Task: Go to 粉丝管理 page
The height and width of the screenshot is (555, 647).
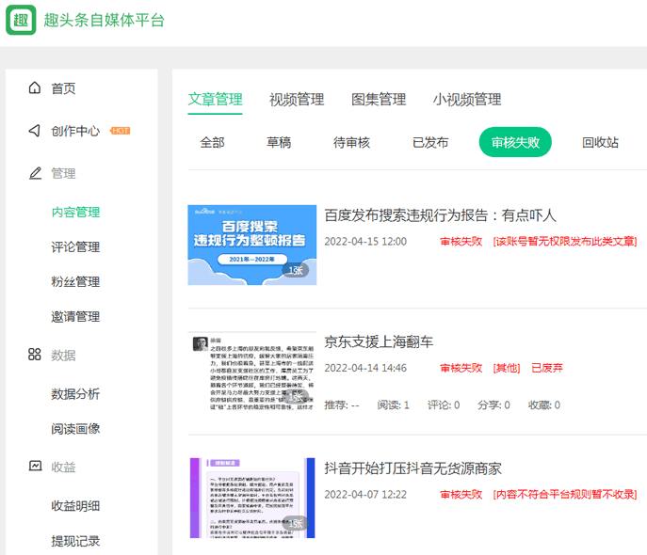Action: point(75,282)
